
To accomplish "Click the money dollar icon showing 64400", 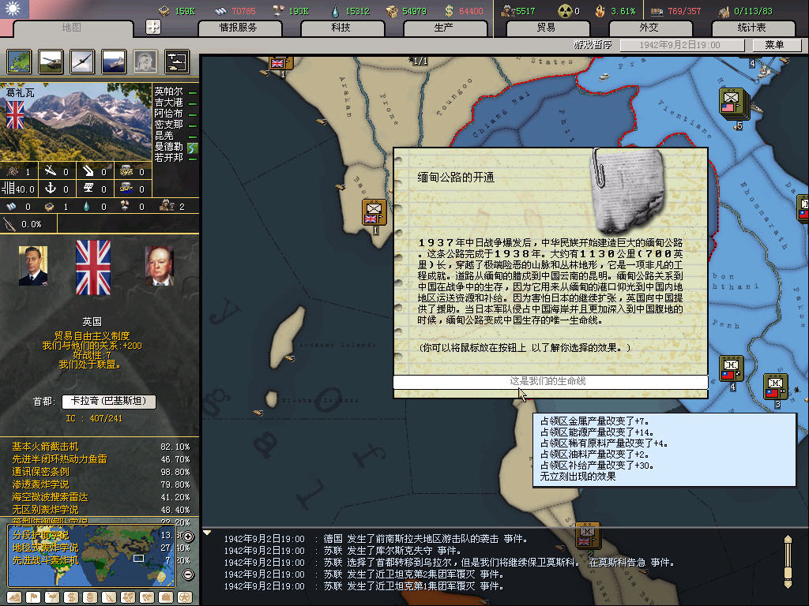I will click(449, 11).
